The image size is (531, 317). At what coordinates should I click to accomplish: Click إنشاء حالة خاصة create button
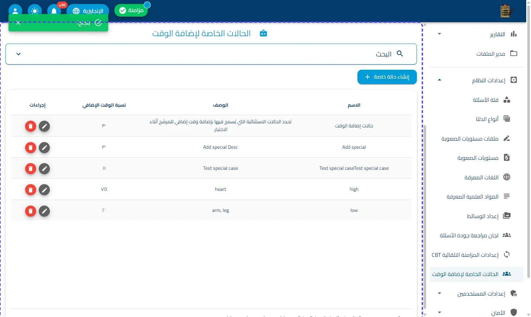(387, 77)
